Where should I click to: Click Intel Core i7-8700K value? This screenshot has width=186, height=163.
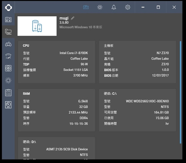(74, 53)
